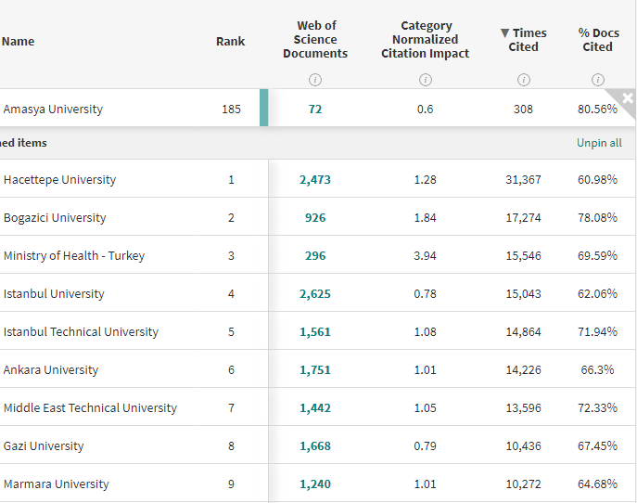
Task: Open Marmara University's 1,240 documents link
Action: click(315, 484)
